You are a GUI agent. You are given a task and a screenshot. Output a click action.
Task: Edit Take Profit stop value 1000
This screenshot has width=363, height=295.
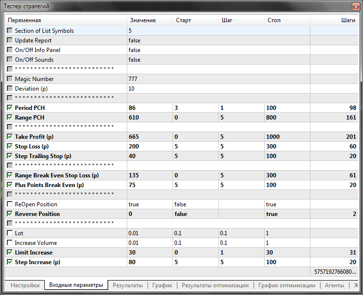pyautogui.click(x=287, y=136)
